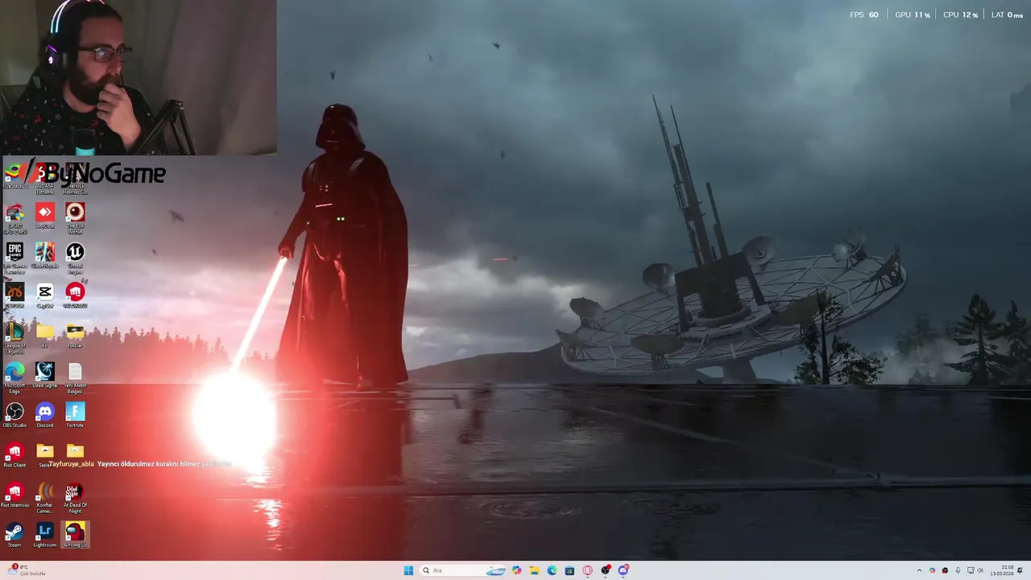Select the kb folder on desktop
Image resolution: width=1031 pixels, height=580 pixels.
pyautogui.click(x=45, y=336)
